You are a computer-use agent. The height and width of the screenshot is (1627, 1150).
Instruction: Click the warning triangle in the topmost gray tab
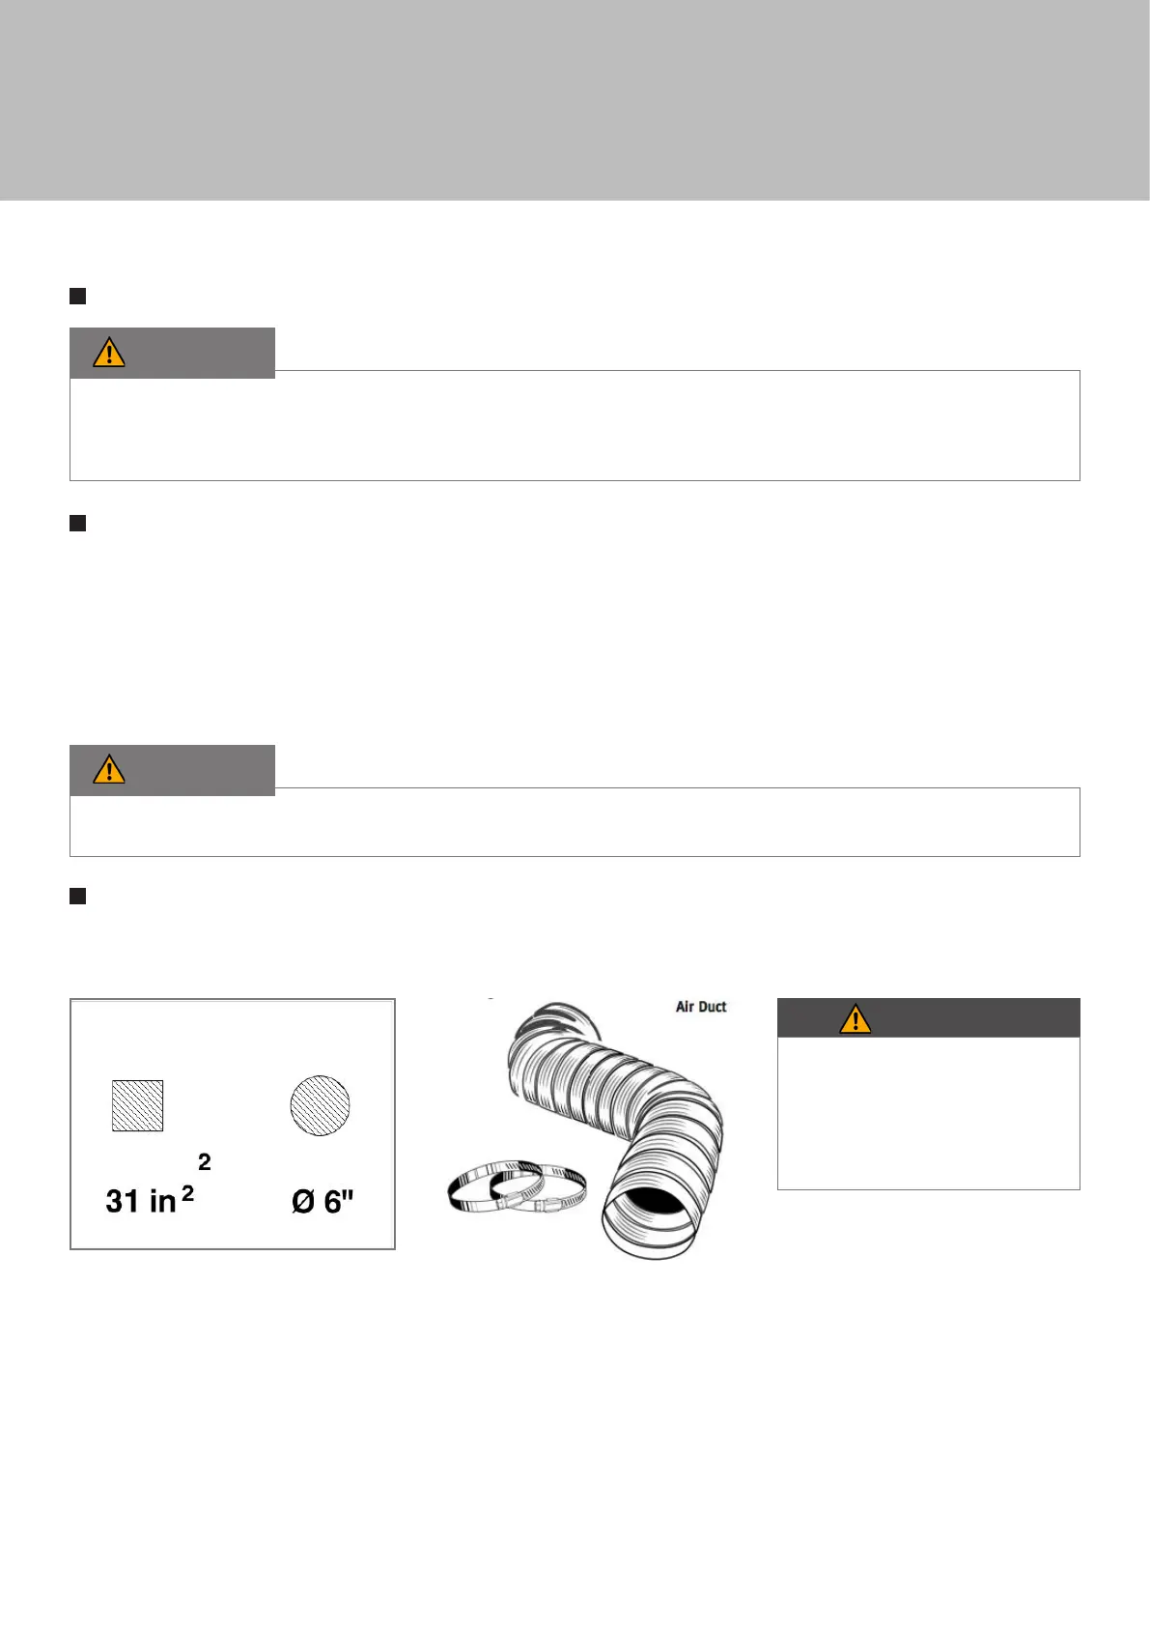pos(109,353)
